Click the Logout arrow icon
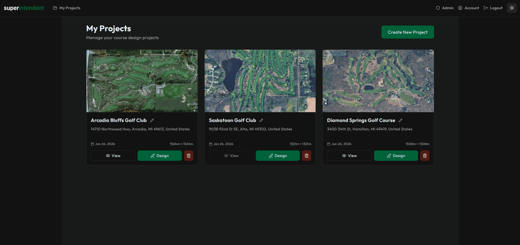The height and width of the screenshot is (245, 520). pyautogui.click(x=485, y=8)
